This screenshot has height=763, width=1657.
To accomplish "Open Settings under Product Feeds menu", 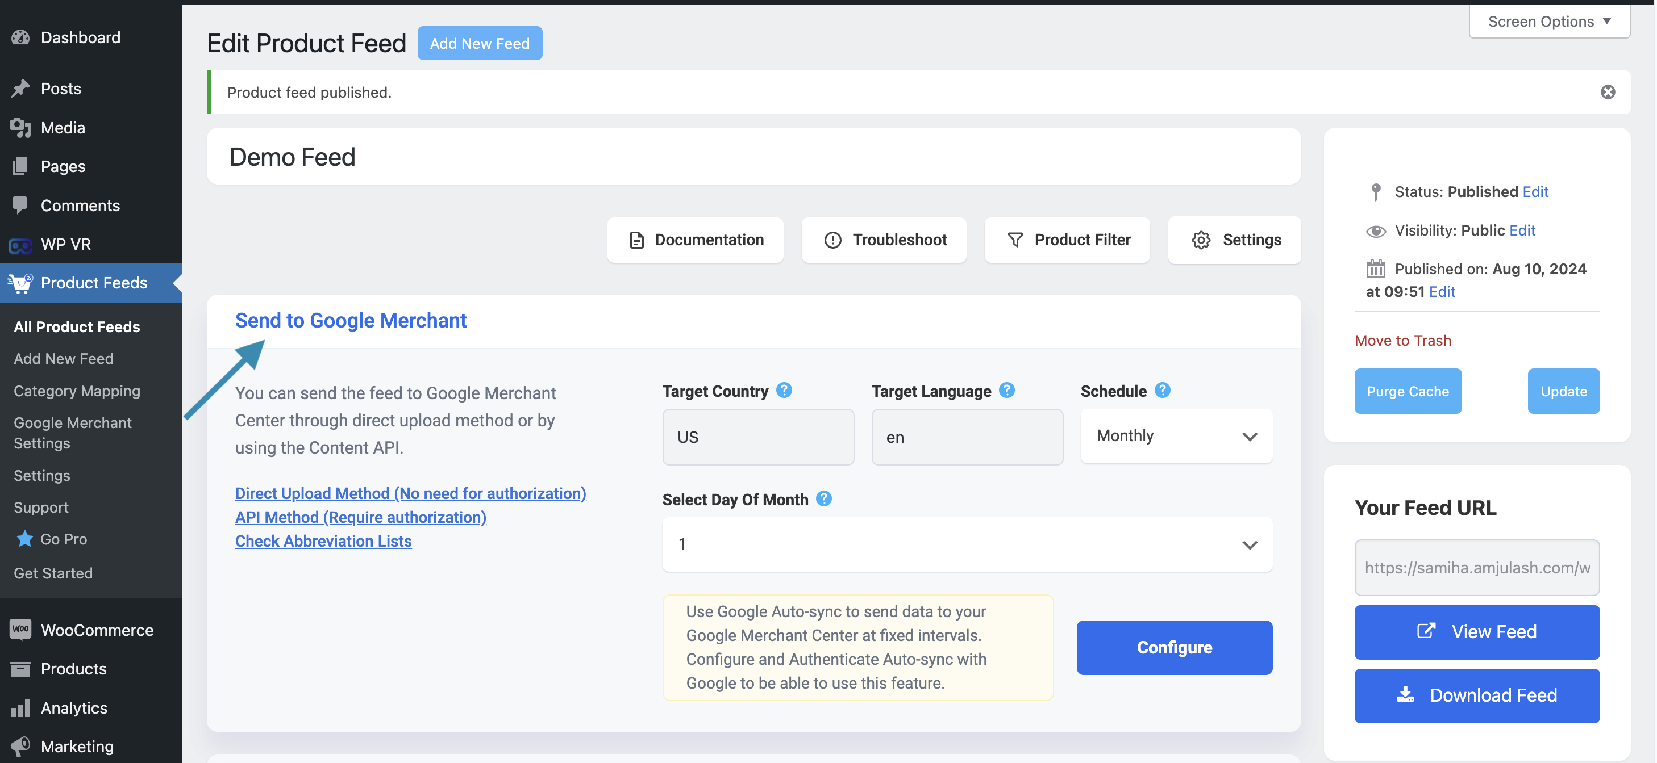I will click(42, 475).
